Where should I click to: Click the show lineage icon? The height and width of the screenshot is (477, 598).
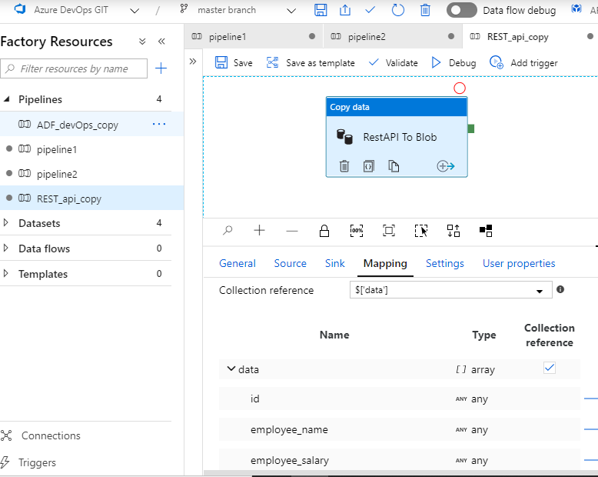(486, 231)
